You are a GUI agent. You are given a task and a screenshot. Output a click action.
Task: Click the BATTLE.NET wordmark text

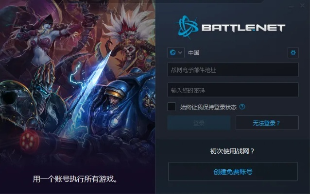[243, 28]
